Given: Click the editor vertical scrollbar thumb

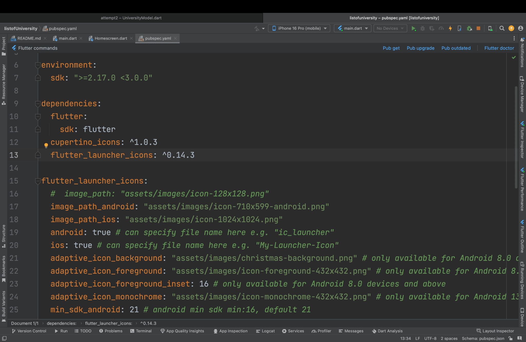Looking at the screenshot, I should tap(516, 137).
